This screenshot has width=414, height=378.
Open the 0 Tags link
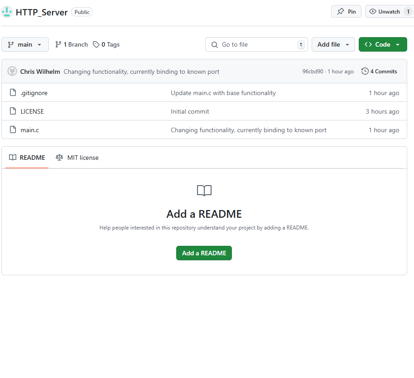(x=106, y=44)
